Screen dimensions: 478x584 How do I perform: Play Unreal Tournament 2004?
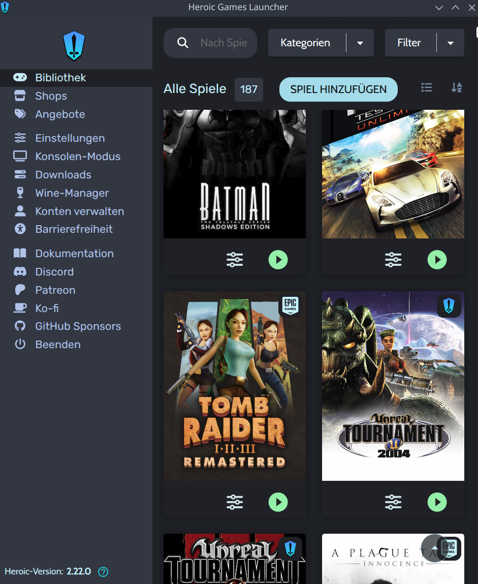tap(437, 502)
